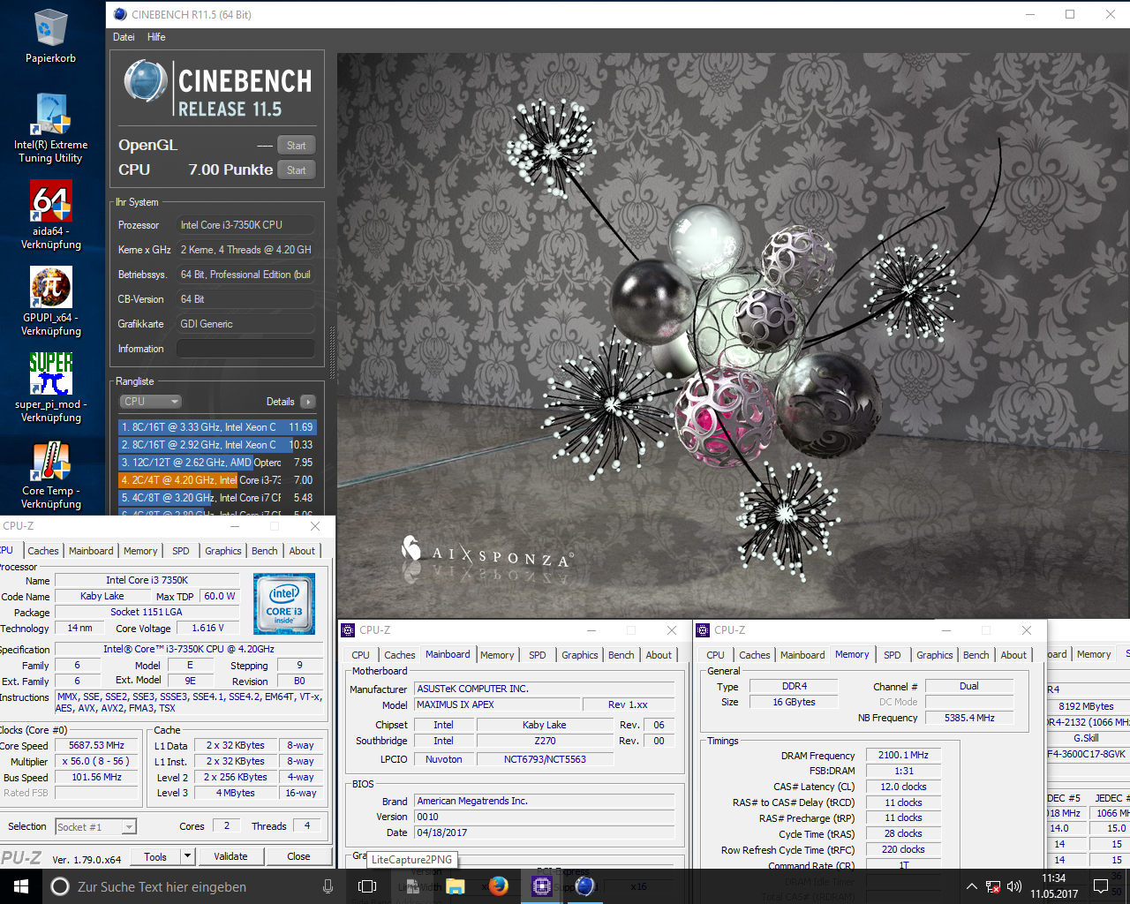Select ranking row 4C/8T @ 3.20 GHz i7

217,498
